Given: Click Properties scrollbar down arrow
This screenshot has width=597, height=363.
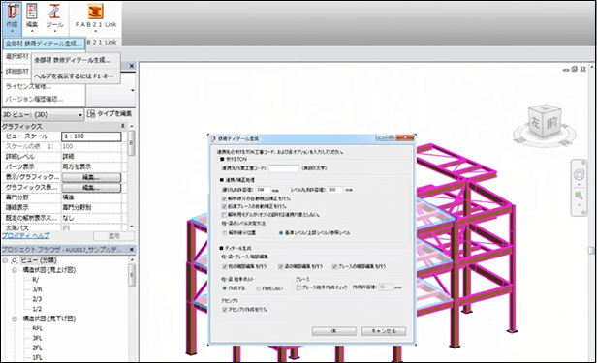Looking at the screenshot, I should (x=132, y=227).
